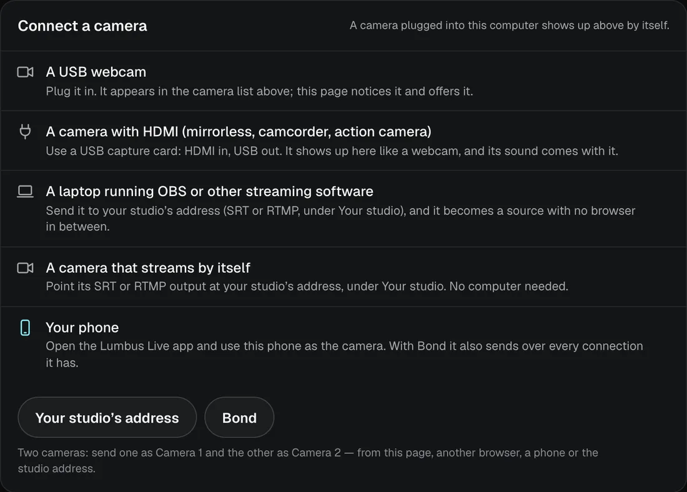Click the webcam icon beside A USB webcam
The width and height of the screenshot is (687, 492).
click(25, 72)
